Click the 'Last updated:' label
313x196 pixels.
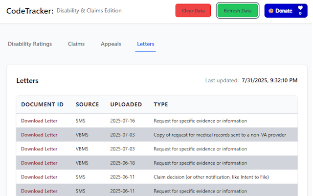222,80
